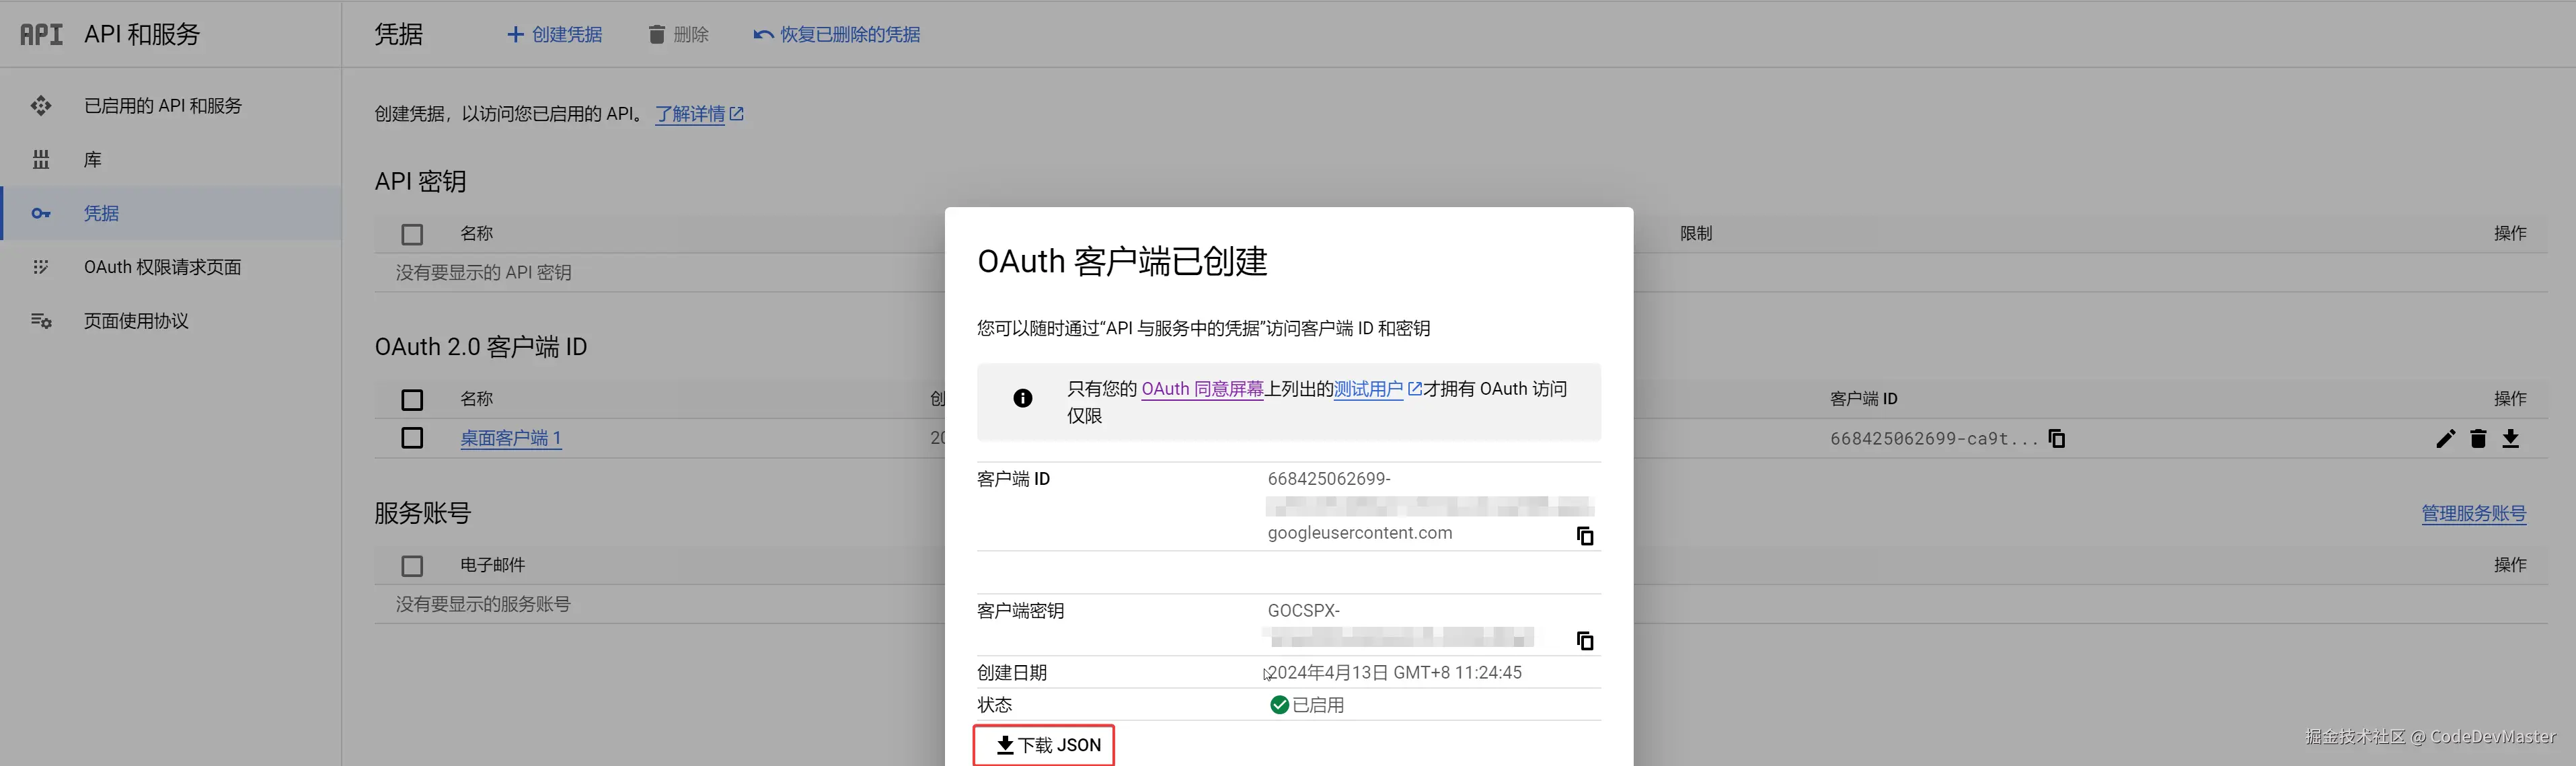Open the 桌面客户端 1 name link
Image resolution: width=2576 pixels, height=766 pixels.
[510, 438]
